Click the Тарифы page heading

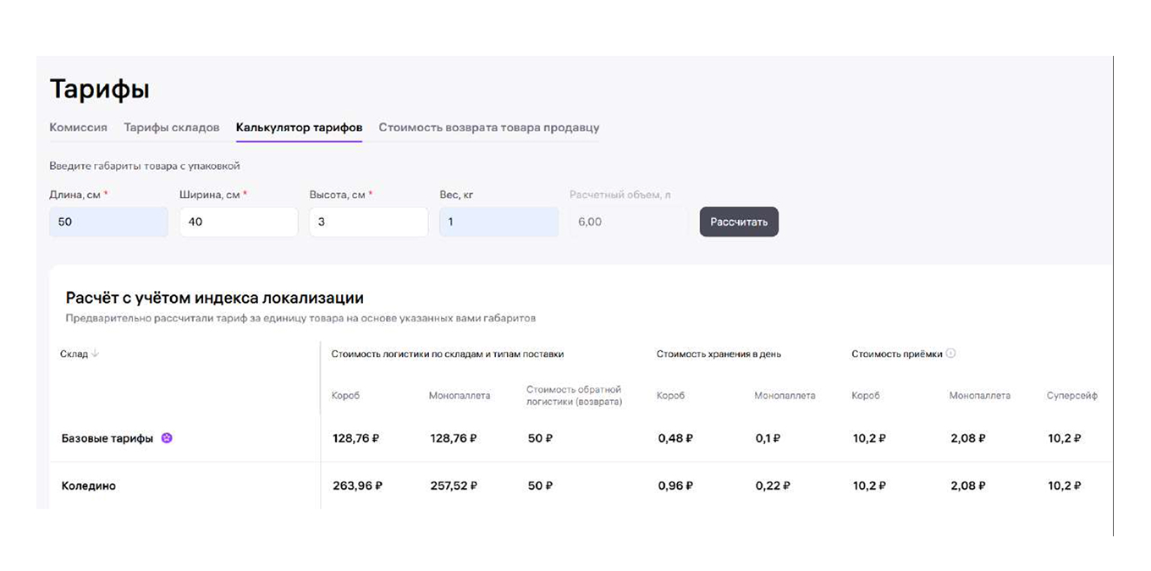[100, 89]
